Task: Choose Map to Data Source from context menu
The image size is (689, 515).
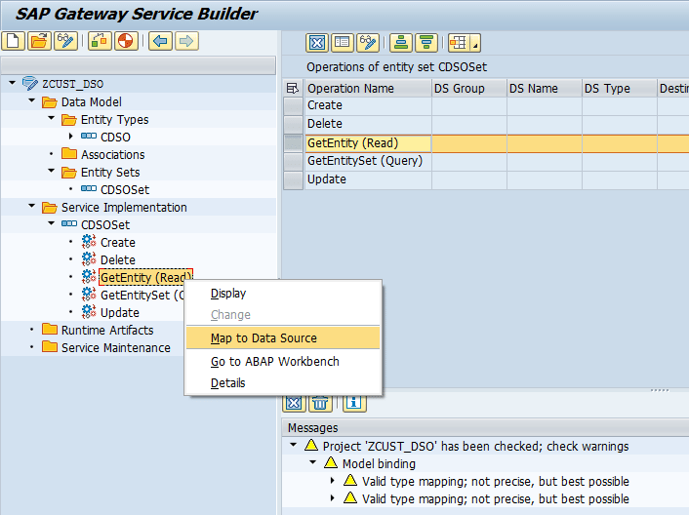Action: (263, 338)
